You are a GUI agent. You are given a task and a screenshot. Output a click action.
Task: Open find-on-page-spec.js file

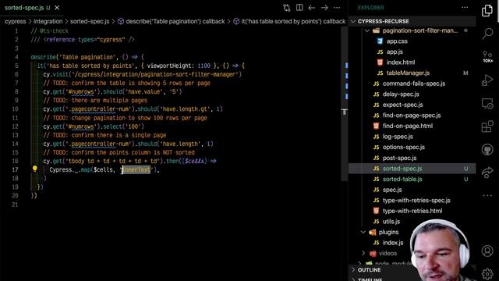pos(412,116)
